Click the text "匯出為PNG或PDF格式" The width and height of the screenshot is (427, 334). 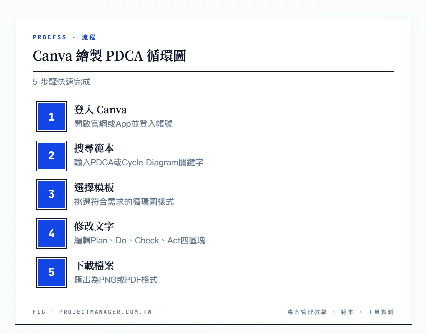tap(116, 280)
